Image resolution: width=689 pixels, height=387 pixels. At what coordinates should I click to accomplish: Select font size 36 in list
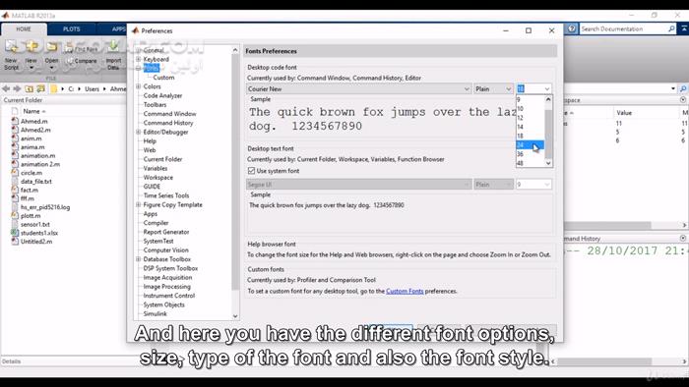pyautogui.click(x=530, y=154)
